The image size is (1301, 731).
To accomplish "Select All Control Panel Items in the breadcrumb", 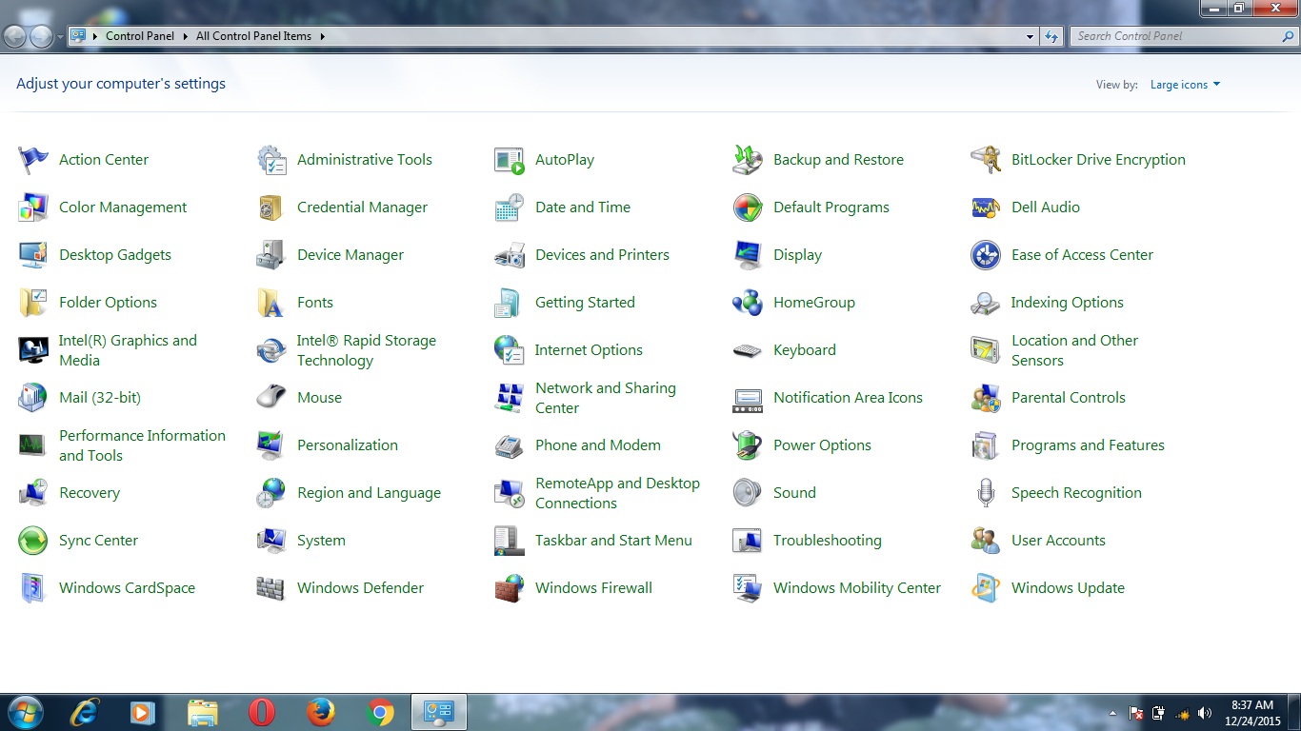I will [253, 35].
